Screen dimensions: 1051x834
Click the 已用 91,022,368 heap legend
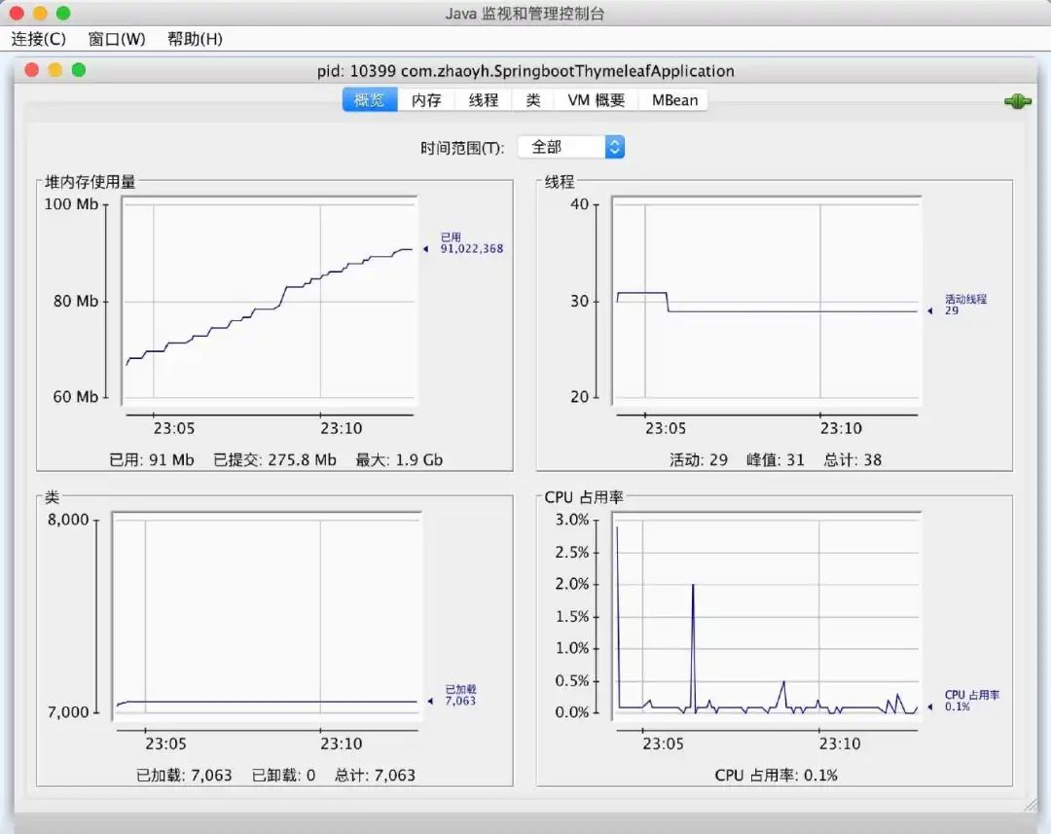(471, 242)
